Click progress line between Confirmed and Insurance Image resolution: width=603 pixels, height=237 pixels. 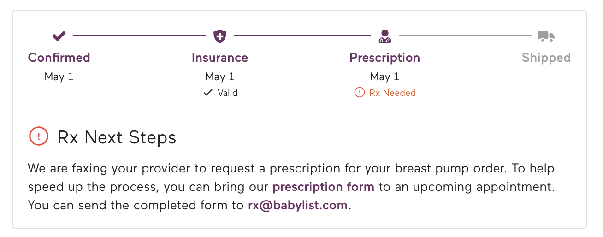[139, 36]
